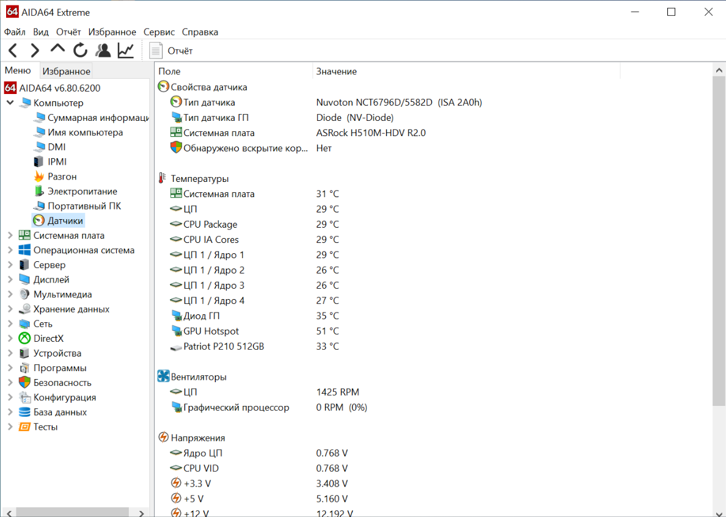
Task: Click the Конфигурация icon in tree
Action: pyautogui.click(x=24, y=398)
